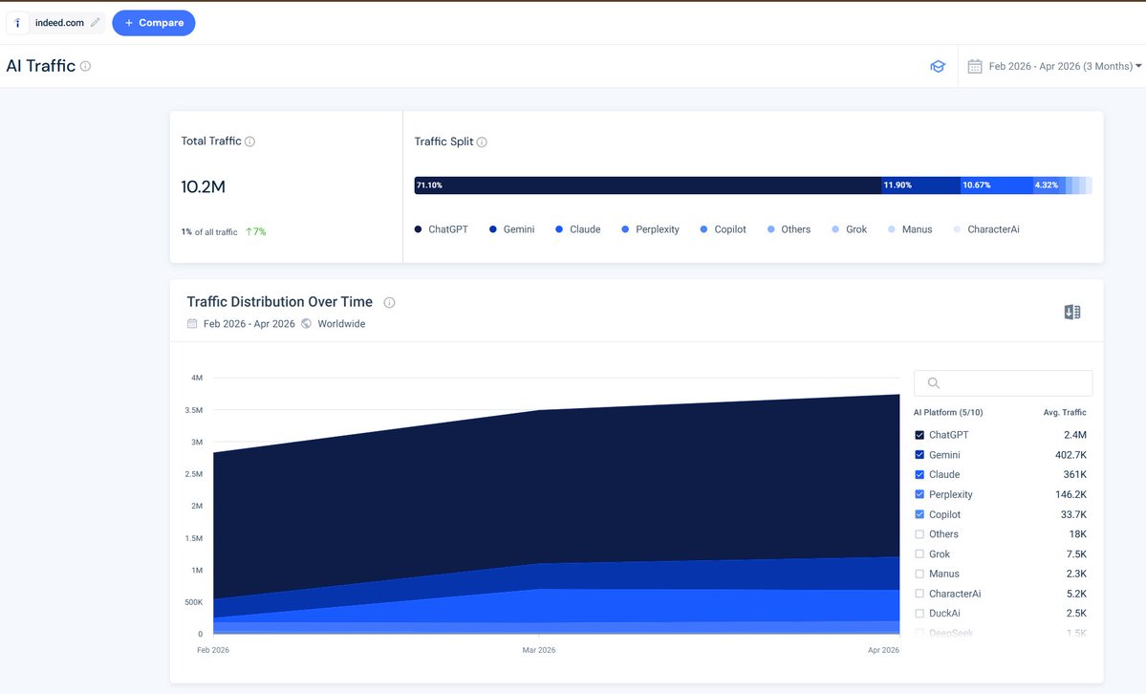Click the 11.90% Gemini segment of split bar
This screenshot has height=694, width=1146.
point(920,185)
